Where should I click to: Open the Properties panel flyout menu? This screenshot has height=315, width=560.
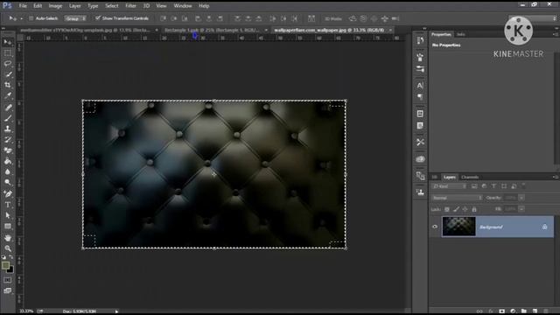coord(556,34)
